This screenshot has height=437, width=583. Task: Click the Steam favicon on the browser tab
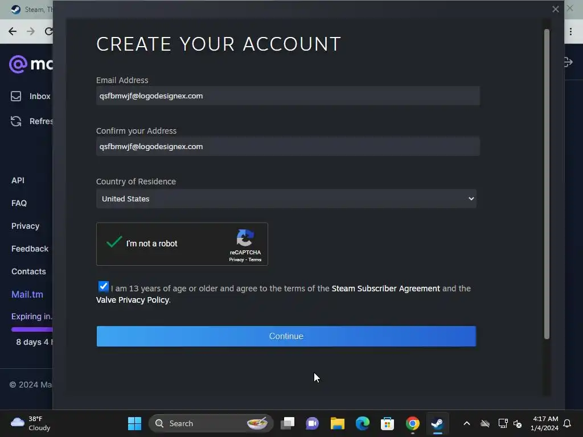coord(15,10)
